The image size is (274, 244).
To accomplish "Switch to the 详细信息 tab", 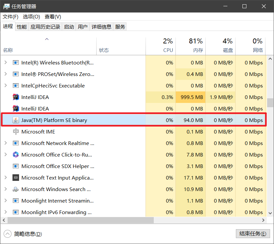I will point(101,27).
